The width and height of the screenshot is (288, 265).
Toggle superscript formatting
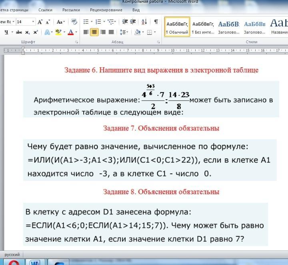point(36,32)
